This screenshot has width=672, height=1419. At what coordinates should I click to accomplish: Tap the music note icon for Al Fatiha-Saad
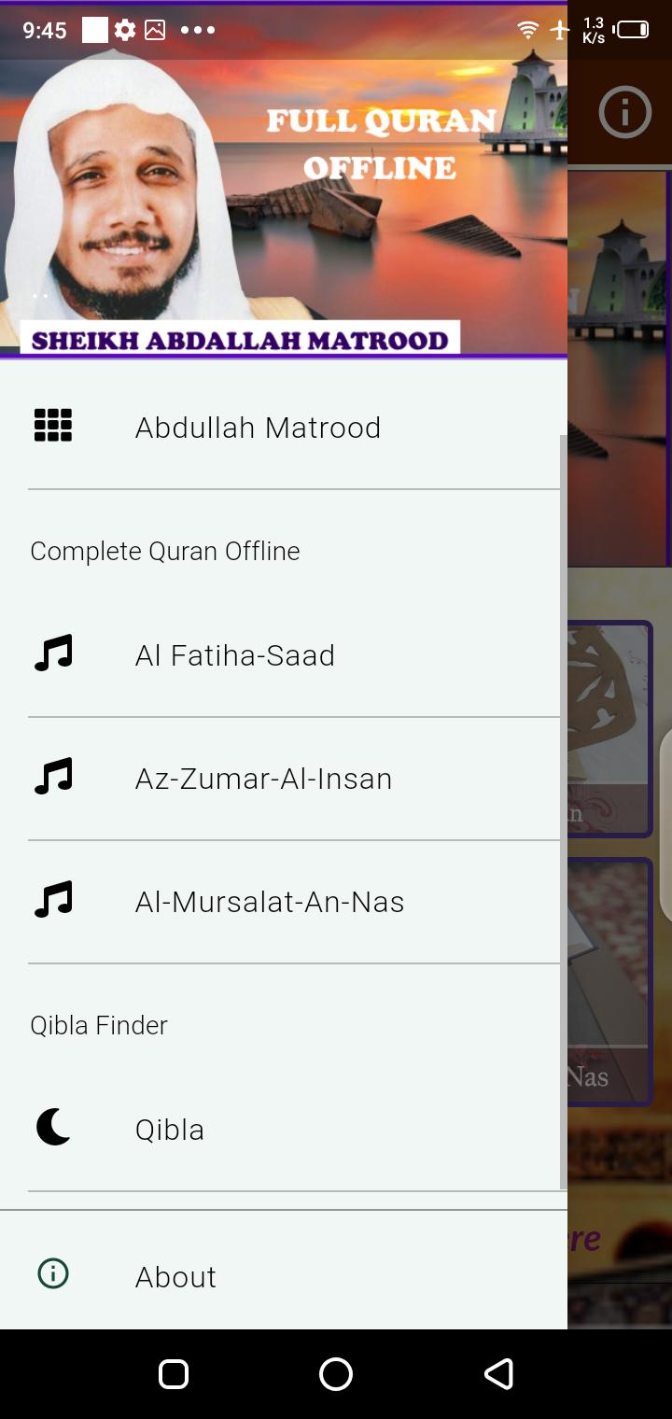click(x=53, y=653)
